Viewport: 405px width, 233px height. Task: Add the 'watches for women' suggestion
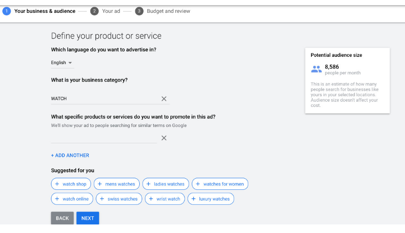220,184
